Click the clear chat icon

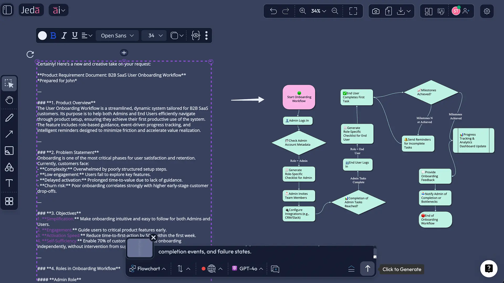click(275, 269)
